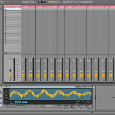115x115 pixels.
Task: Open the lower Filter slope dropdown
Action: click(x=12, y=108)
